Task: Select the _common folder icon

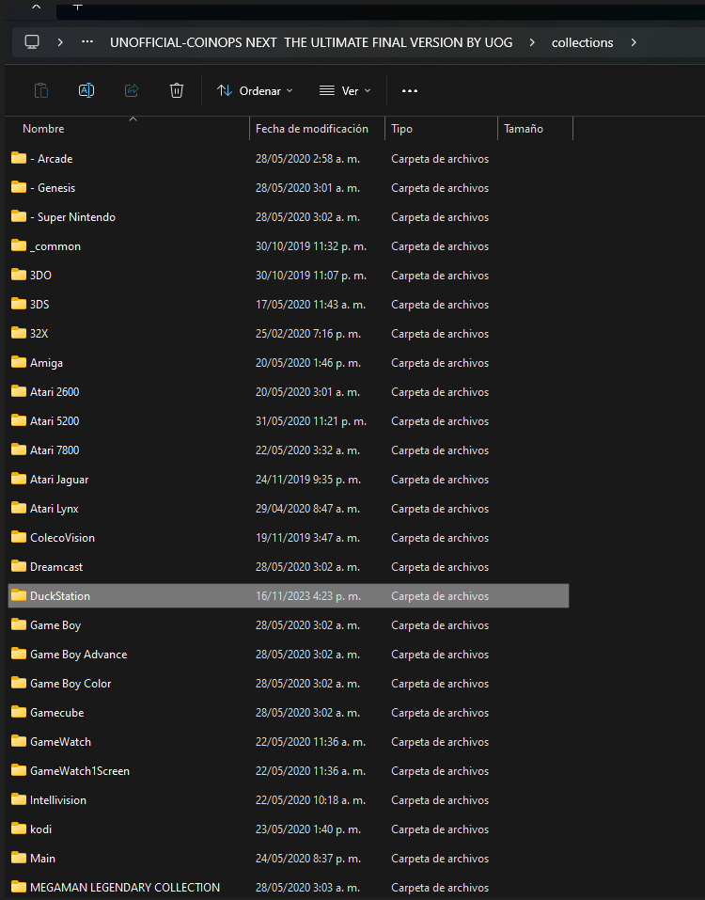Action: (x=19, y=245)
